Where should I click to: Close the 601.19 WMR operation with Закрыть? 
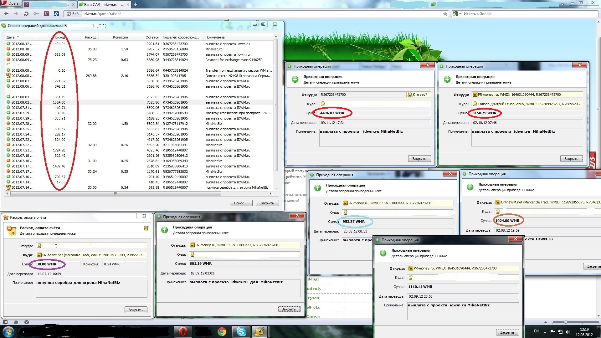click(289, 309)
